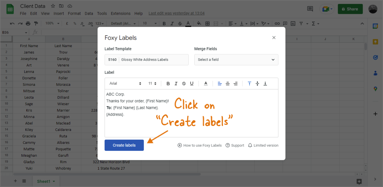
Task: Click the Print icon
Action: click(x=28, y=23)
